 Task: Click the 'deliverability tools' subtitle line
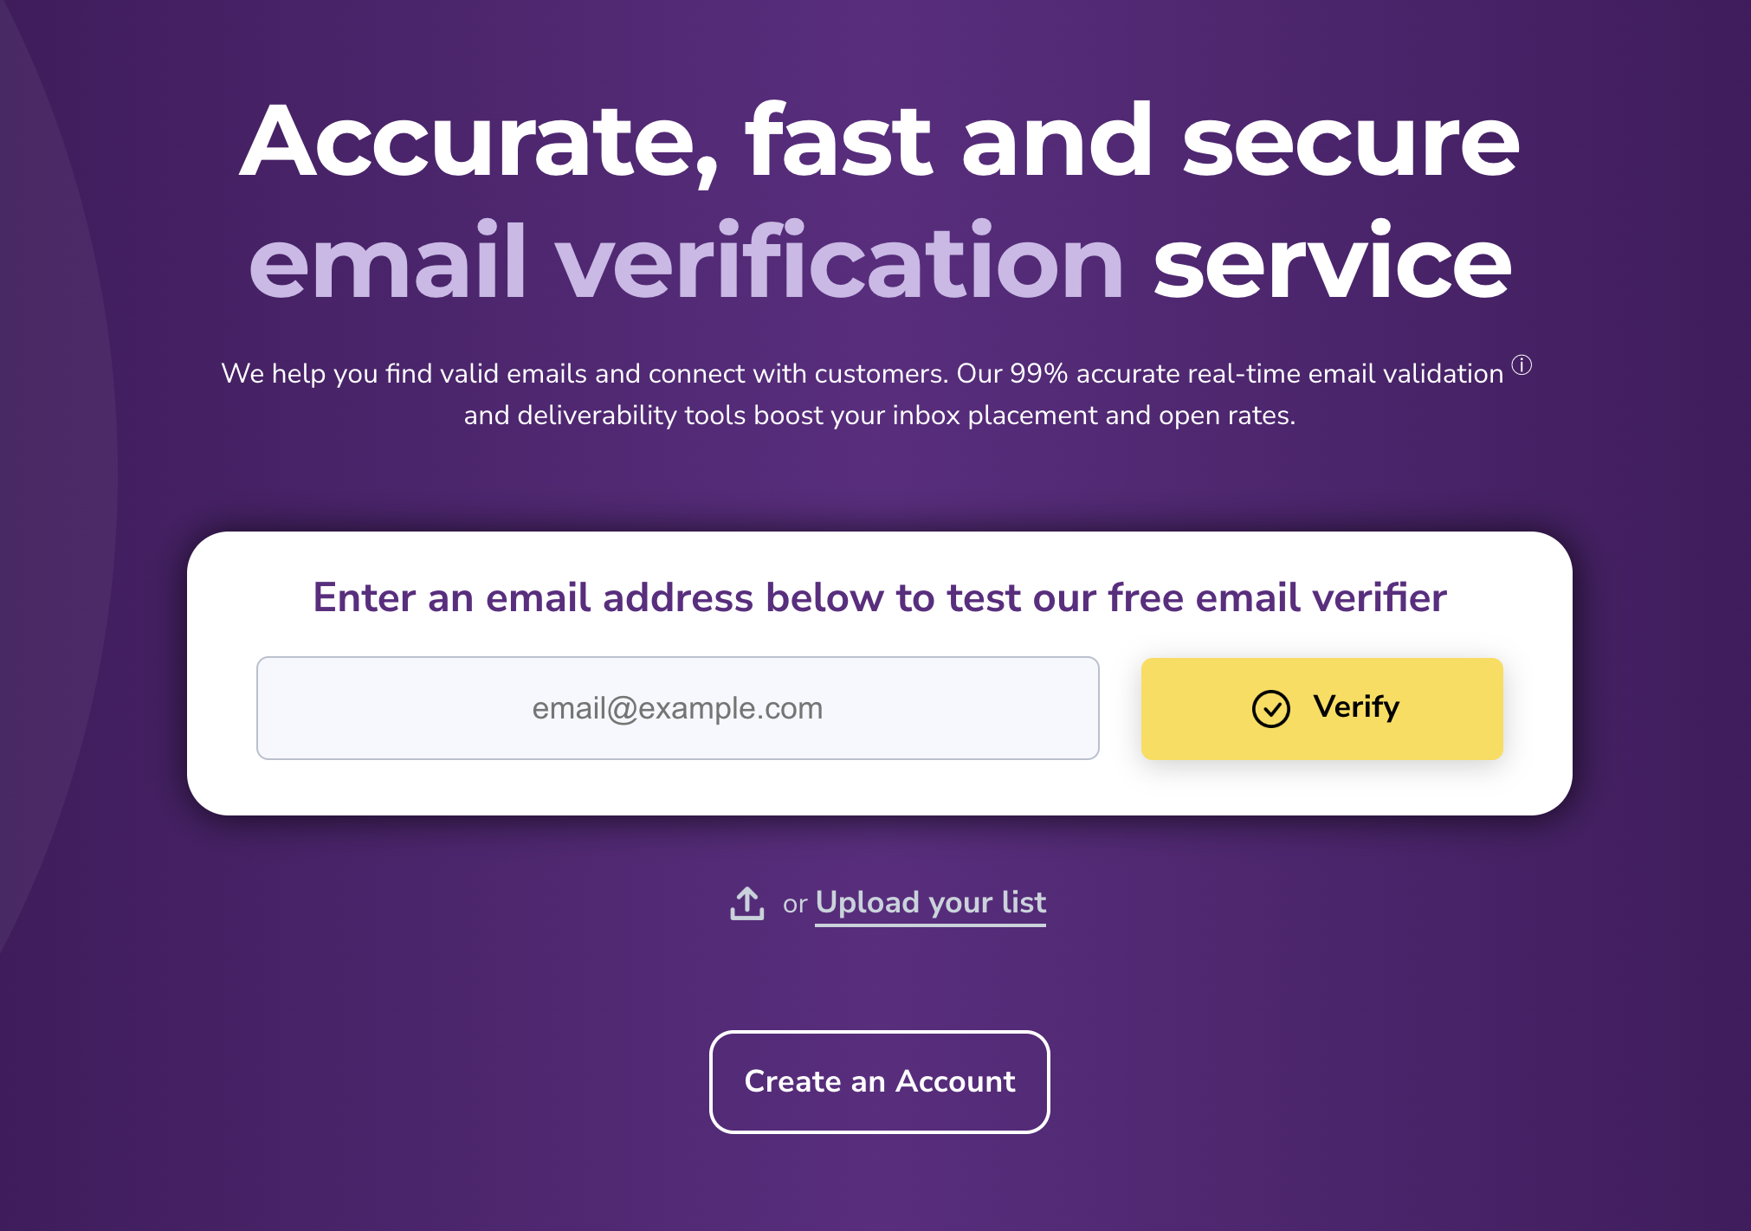(x=879, y=416)
